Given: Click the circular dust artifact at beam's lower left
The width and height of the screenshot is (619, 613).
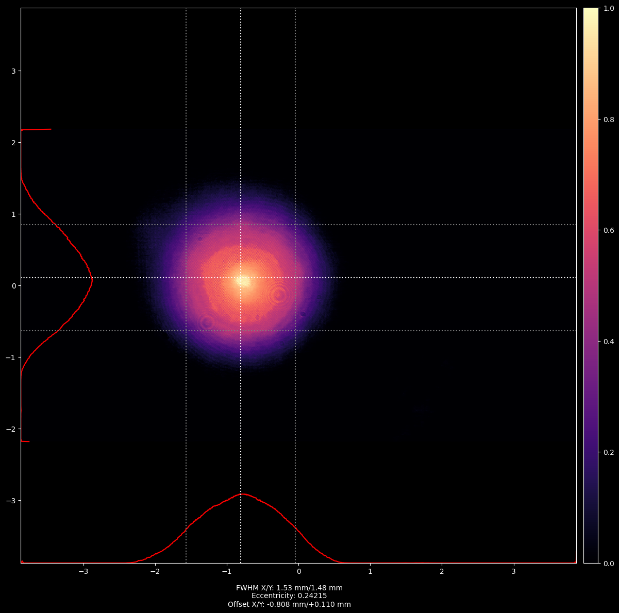Looking at the screenshot, I should (x=207, y=322).
